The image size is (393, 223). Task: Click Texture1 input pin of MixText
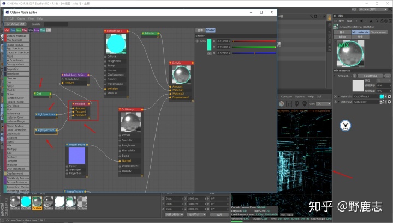tap(73, 112)
